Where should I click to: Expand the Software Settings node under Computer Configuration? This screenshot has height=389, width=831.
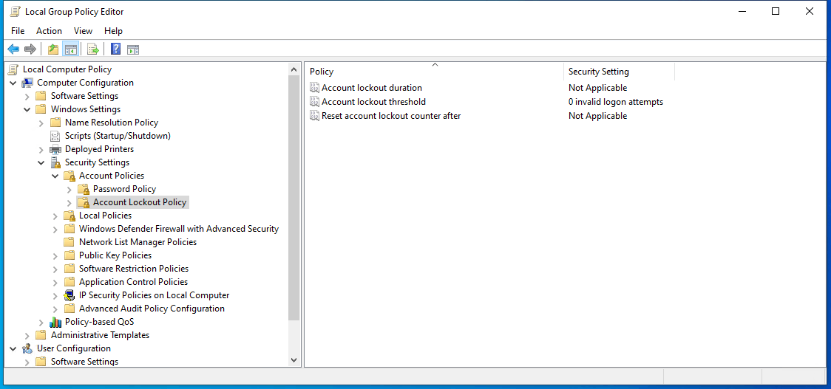27,96
